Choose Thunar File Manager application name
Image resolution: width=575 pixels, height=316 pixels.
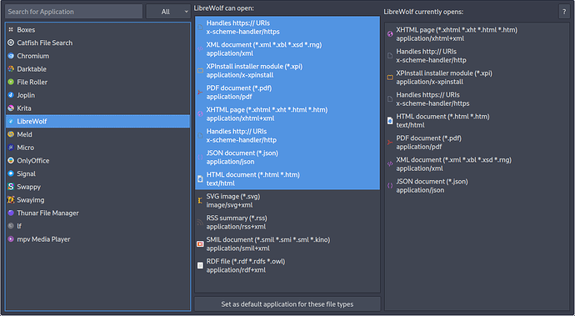point(47,213)
